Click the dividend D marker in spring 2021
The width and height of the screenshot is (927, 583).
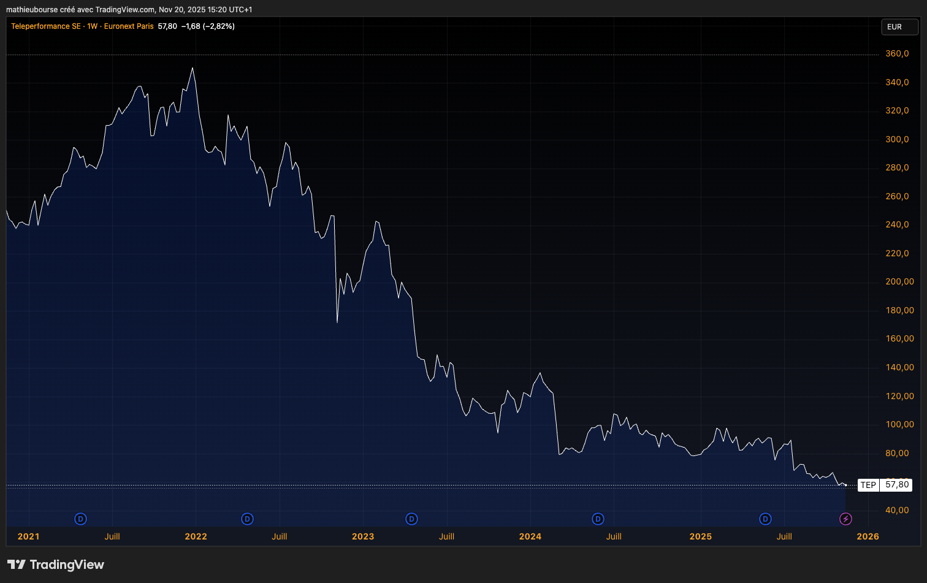coord(80,519)
